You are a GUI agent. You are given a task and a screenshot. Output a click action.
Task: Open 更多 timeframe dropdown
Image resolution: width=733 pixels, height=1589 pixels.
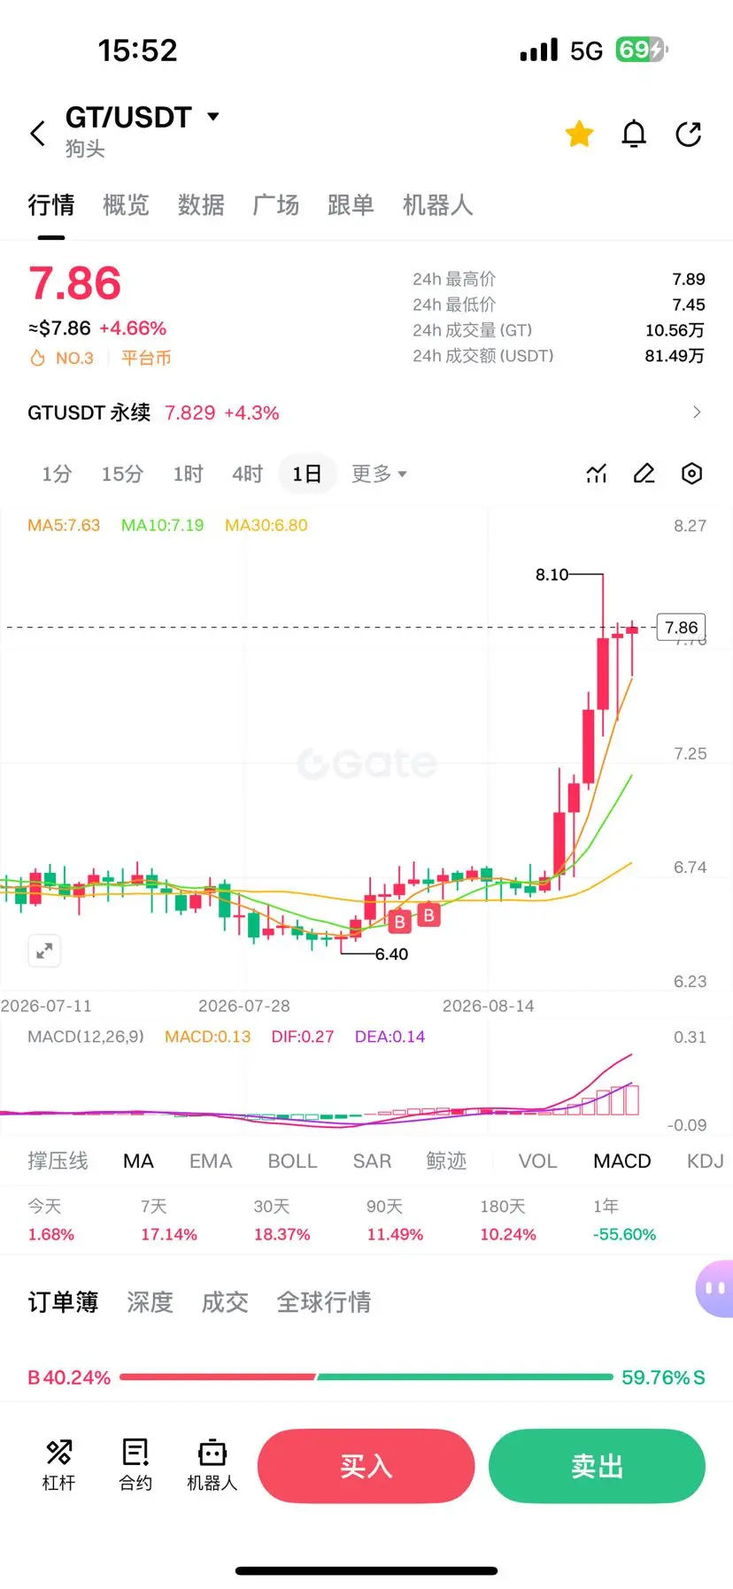point(379,474)
